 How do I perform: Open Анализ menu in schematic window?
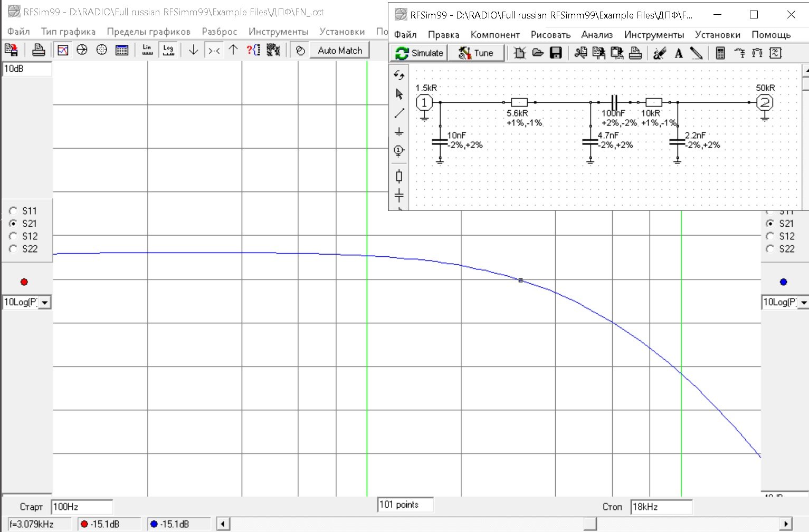pos(597,35)
